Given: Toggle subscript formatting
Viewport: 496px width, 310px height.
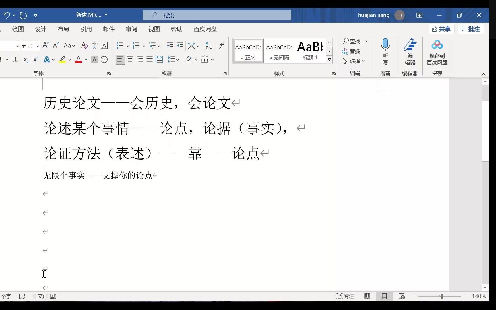Looking at the screenshot, I should coord(26,60).
